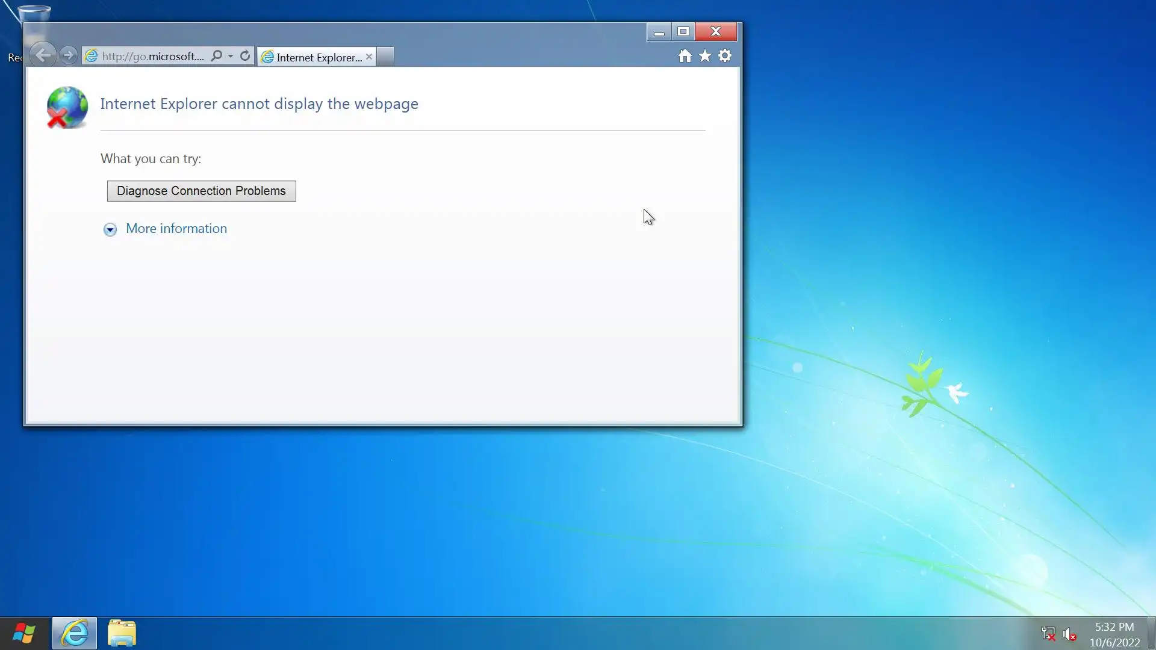1156x650 pixels.
Task: Click the address bar URL field
Action: pos(153,56)
